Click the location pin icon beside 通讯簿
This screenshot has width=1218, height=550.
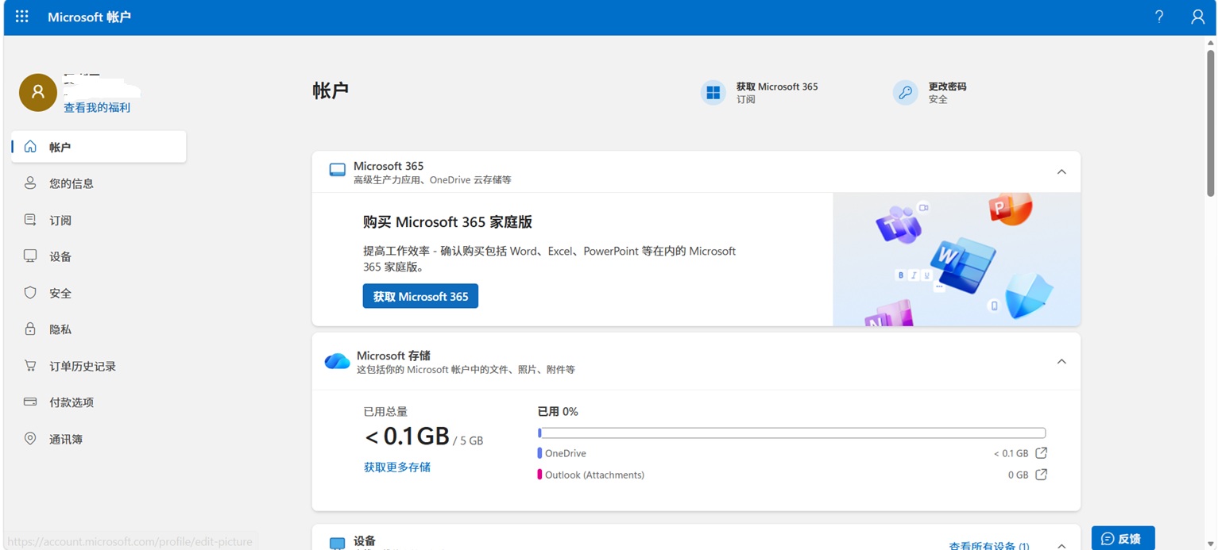[30, 438]
